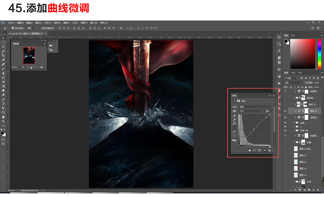Click the hue spectrum slider strip
The image size is (324, 197).
(x=320, y=54)
